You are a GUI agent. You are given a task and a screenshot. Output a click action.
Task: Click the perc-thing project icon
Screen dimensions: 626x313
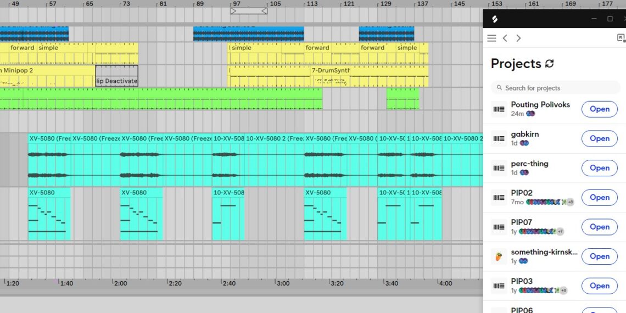click(499, 168)
